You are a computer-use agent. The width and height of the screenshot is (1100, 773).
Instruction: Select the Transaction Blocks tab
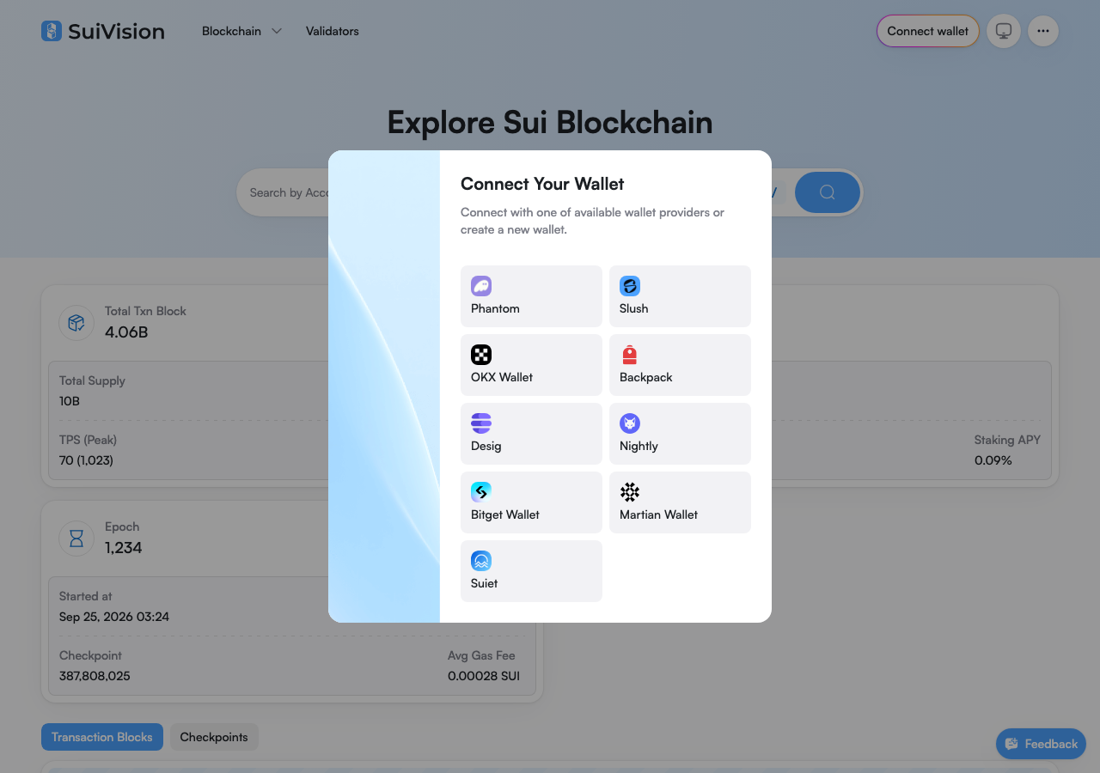tap(102, 737)
